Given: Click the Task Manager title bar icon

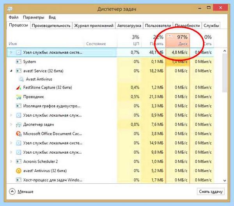Looking at the screenshot, I should click(x=10, y=9).
